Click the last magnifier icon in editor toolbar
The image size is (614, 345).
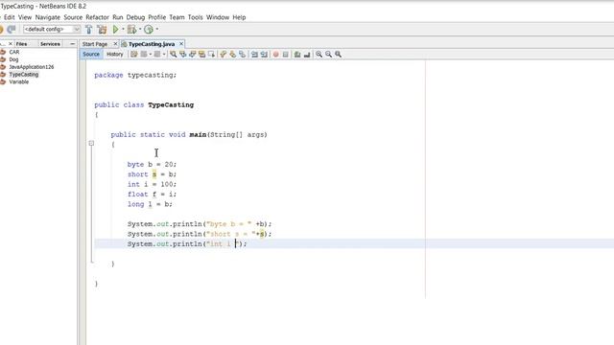coord(338,55)
